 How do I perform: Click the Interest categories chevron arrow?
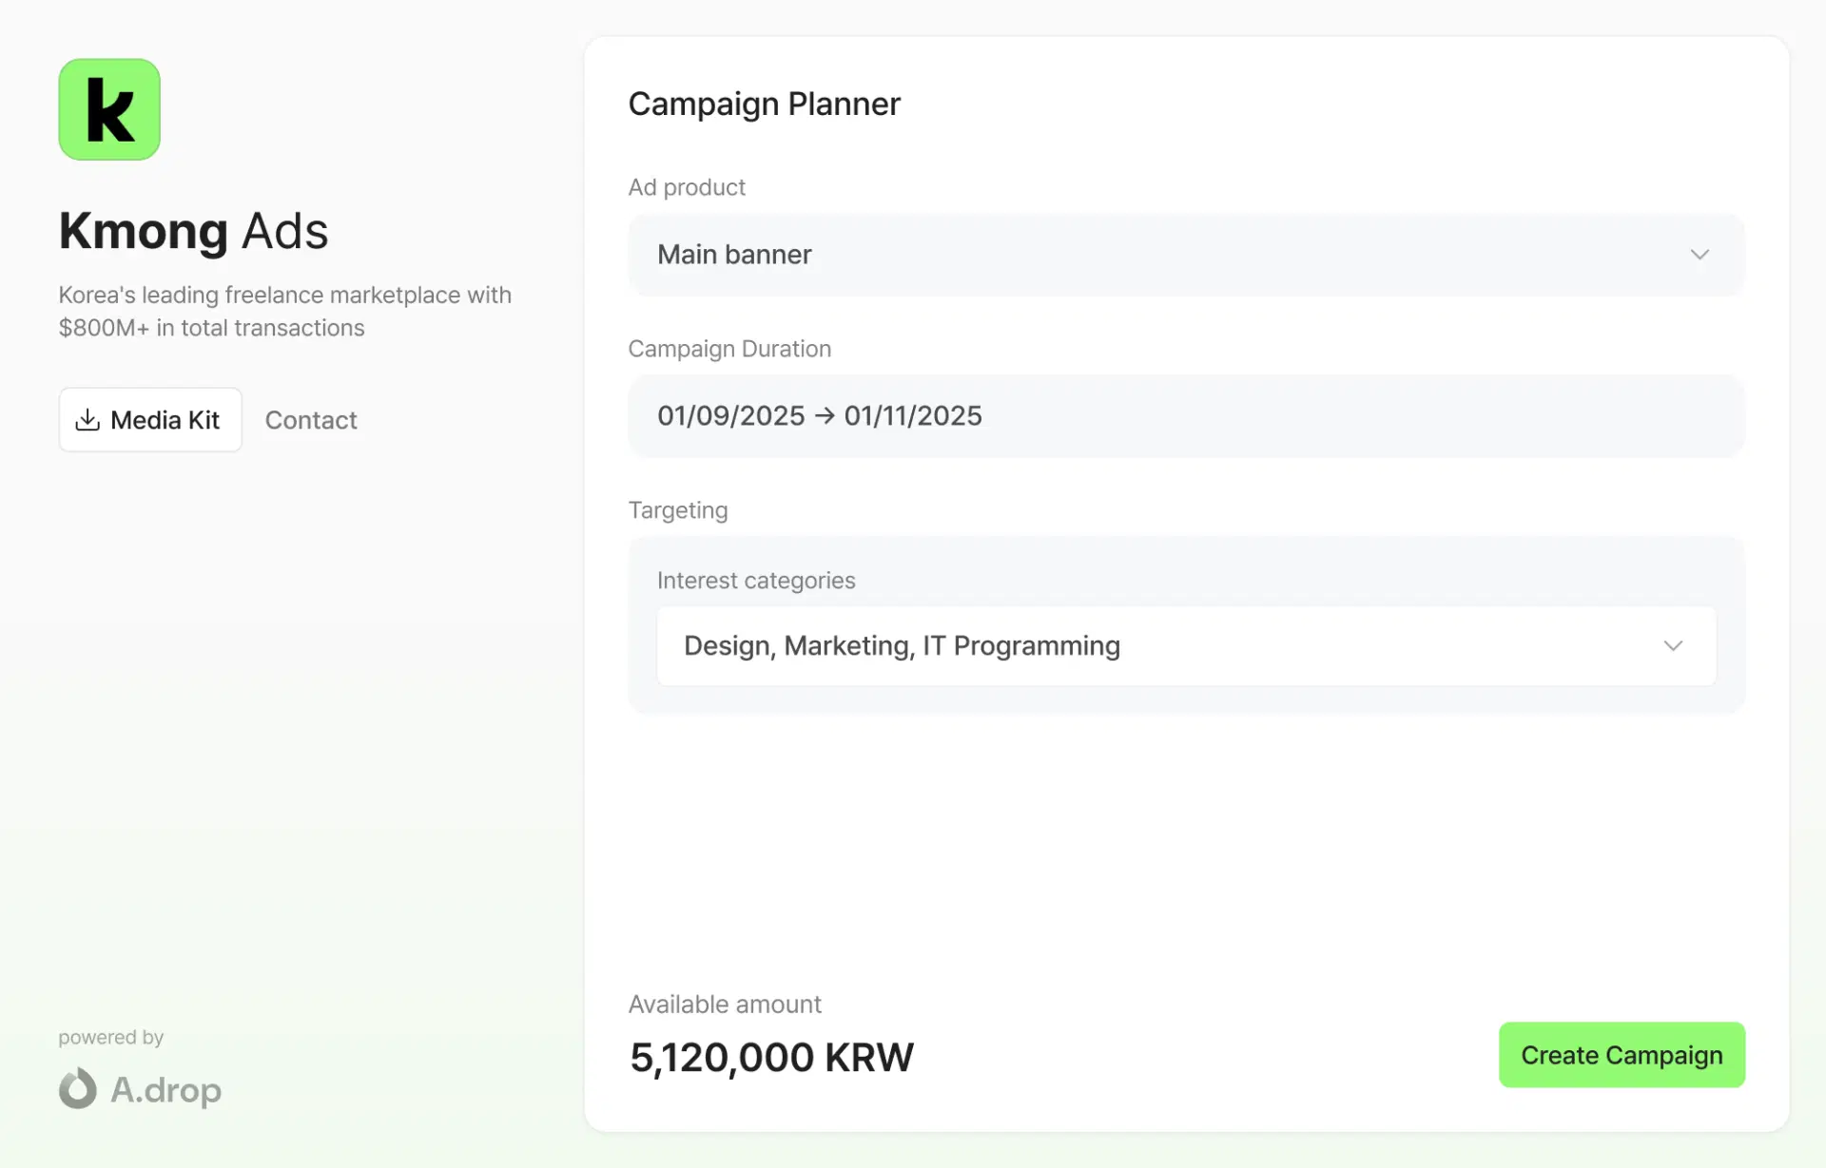1673,646
